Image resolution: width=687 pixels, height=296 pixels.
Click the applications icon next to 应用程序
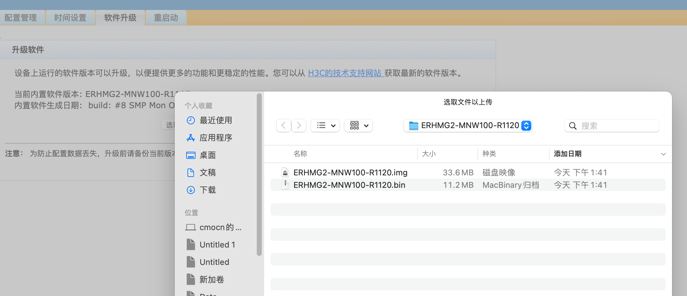point(191,138)
